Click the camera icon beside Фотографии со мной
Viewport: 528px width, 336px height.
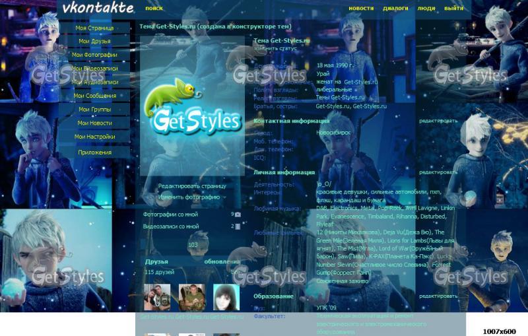coord(238,215)
